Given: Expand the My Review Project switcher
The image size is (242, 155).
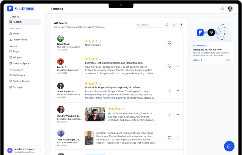Looking at the screenshot, I should (40, 150).
